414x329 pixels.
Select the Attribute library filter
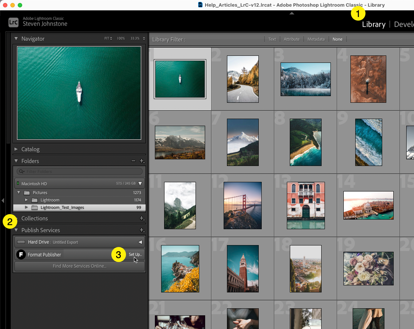point(292,39)
